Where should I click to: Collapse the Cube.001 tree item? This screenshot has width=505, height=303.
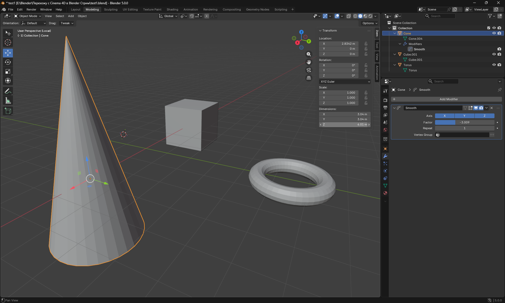pyautogui.click(x=395, y=54)
